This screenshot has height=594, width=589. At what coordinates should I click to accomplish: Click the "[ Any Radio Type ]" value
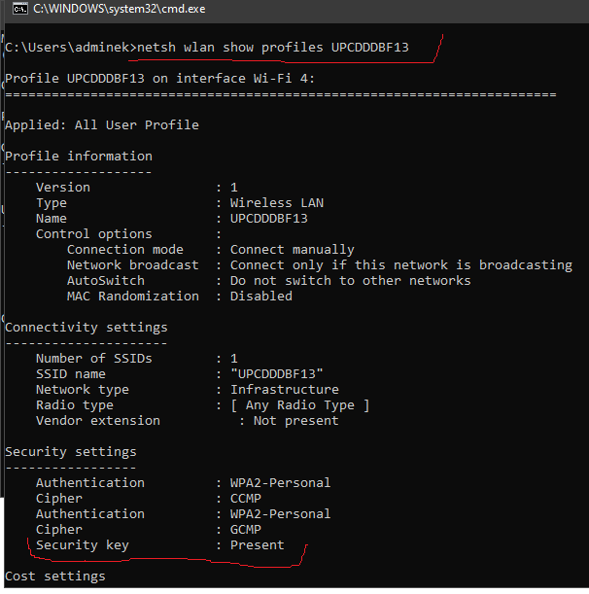[x=299, y=405]
